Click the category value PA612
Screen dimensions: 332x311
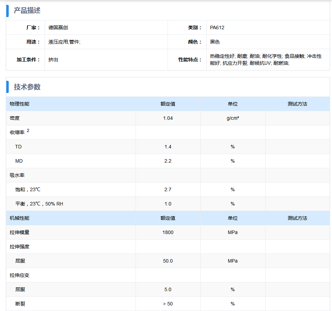tap(217, 28)
